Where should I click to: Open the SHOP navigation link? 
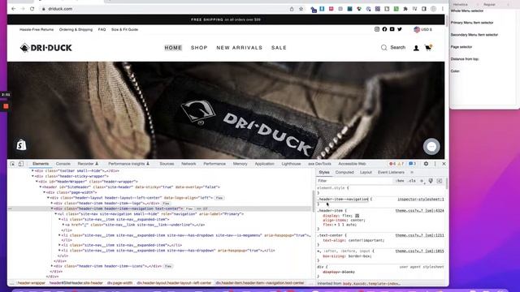point(199,48)
